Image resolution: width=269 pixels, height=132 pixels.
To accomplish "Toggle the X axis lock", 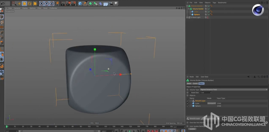I will click(41, 4).
